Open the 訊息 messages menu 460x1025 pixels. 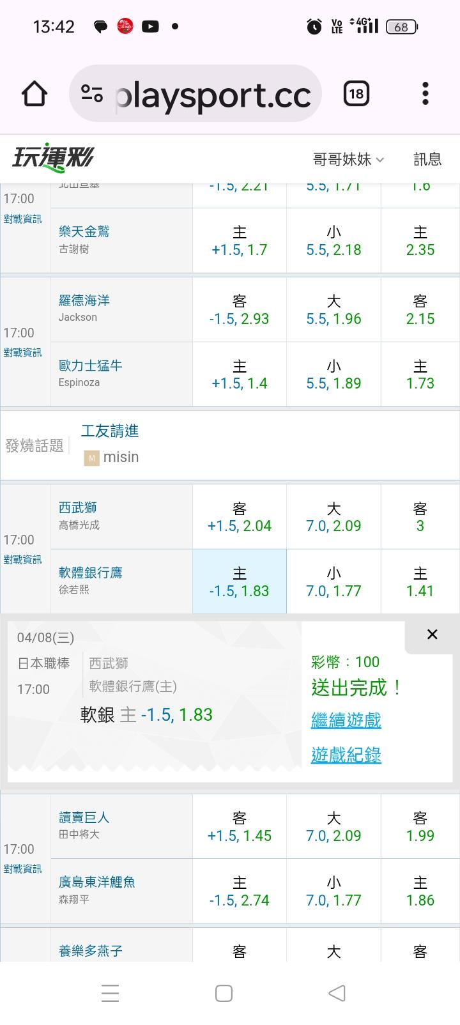click(x=427, y=159)
